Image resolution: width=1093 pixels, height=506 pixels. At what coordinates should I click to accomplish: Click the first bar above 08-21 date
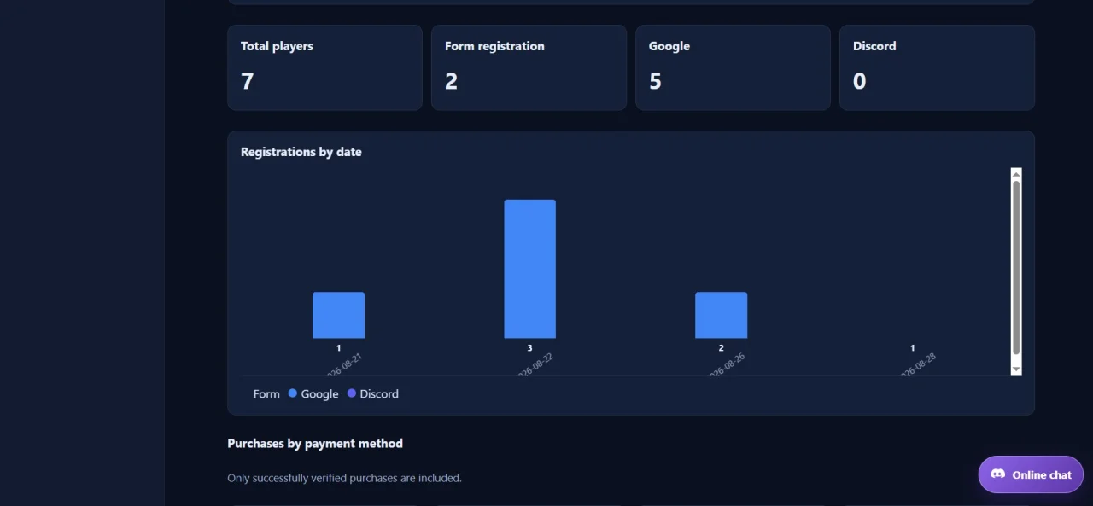coord(338,315)
